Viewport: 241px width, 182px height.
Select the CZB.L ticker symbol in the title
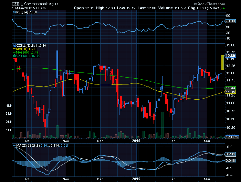(x=17, y=4)
